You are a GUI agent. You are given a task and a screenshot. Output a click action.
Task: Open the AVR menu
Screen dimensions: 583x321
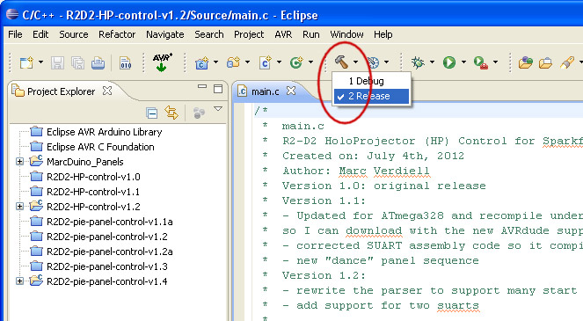pyautogui.click(x=283, y=34)
